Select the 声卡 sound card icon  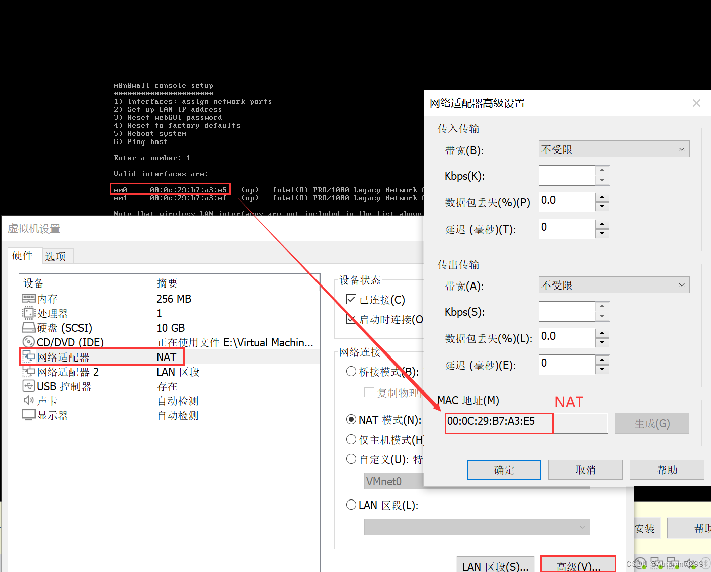29,401
